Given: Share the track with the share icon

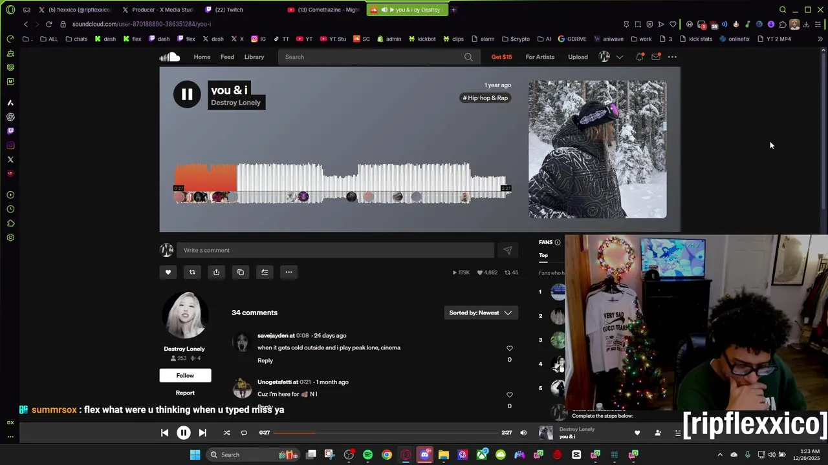Looking at the screenshot, I should click(216, 272).
